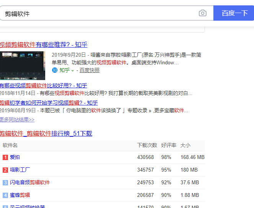254x208 pixels.
Task: Open the video editor thumbnail image
Action: 23,66
